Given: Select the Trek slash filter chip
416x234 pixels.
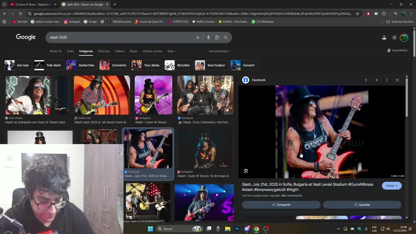Looking at the screenshot, I should pyautogui.click(x=49, y=65).
